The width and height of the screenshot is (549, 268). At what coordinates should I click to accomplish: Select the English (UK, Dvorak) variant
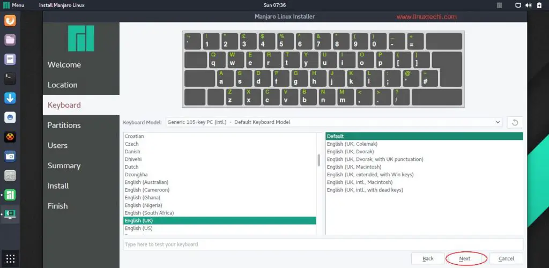[425, 152]
